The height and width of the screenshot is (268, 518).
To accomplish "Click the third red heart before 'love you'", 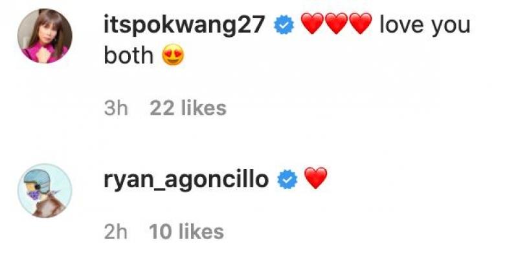I will tap(360, 24).
